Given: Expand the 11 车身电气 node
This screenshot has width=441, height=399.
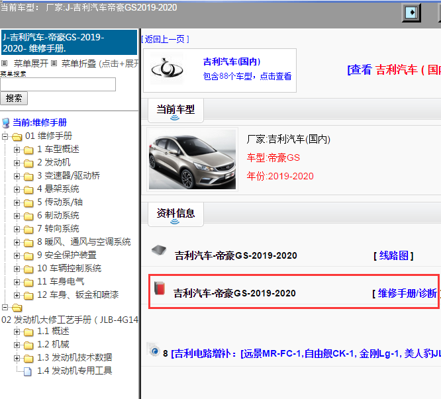Looking at the screenshot, I should (17, 282).
